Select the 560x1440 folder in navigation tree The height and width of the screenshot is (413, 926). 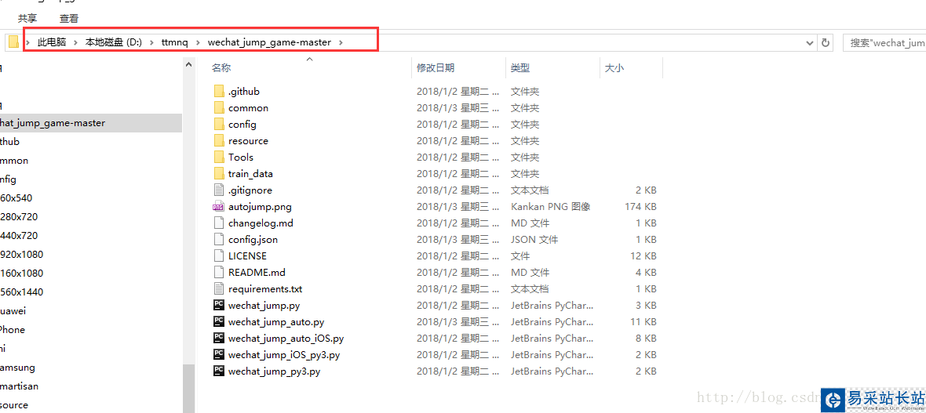point(22,292)
